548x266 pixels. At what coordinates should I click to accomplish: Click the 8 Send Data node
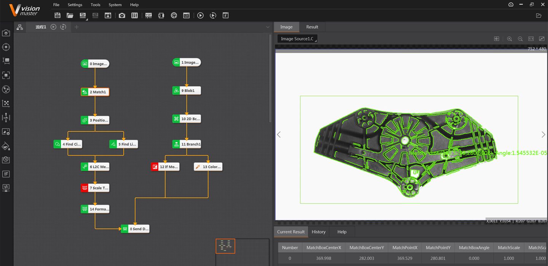coord(135,228)
